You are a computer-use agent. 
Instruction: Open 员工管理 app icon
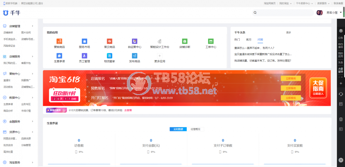[84, 56]
